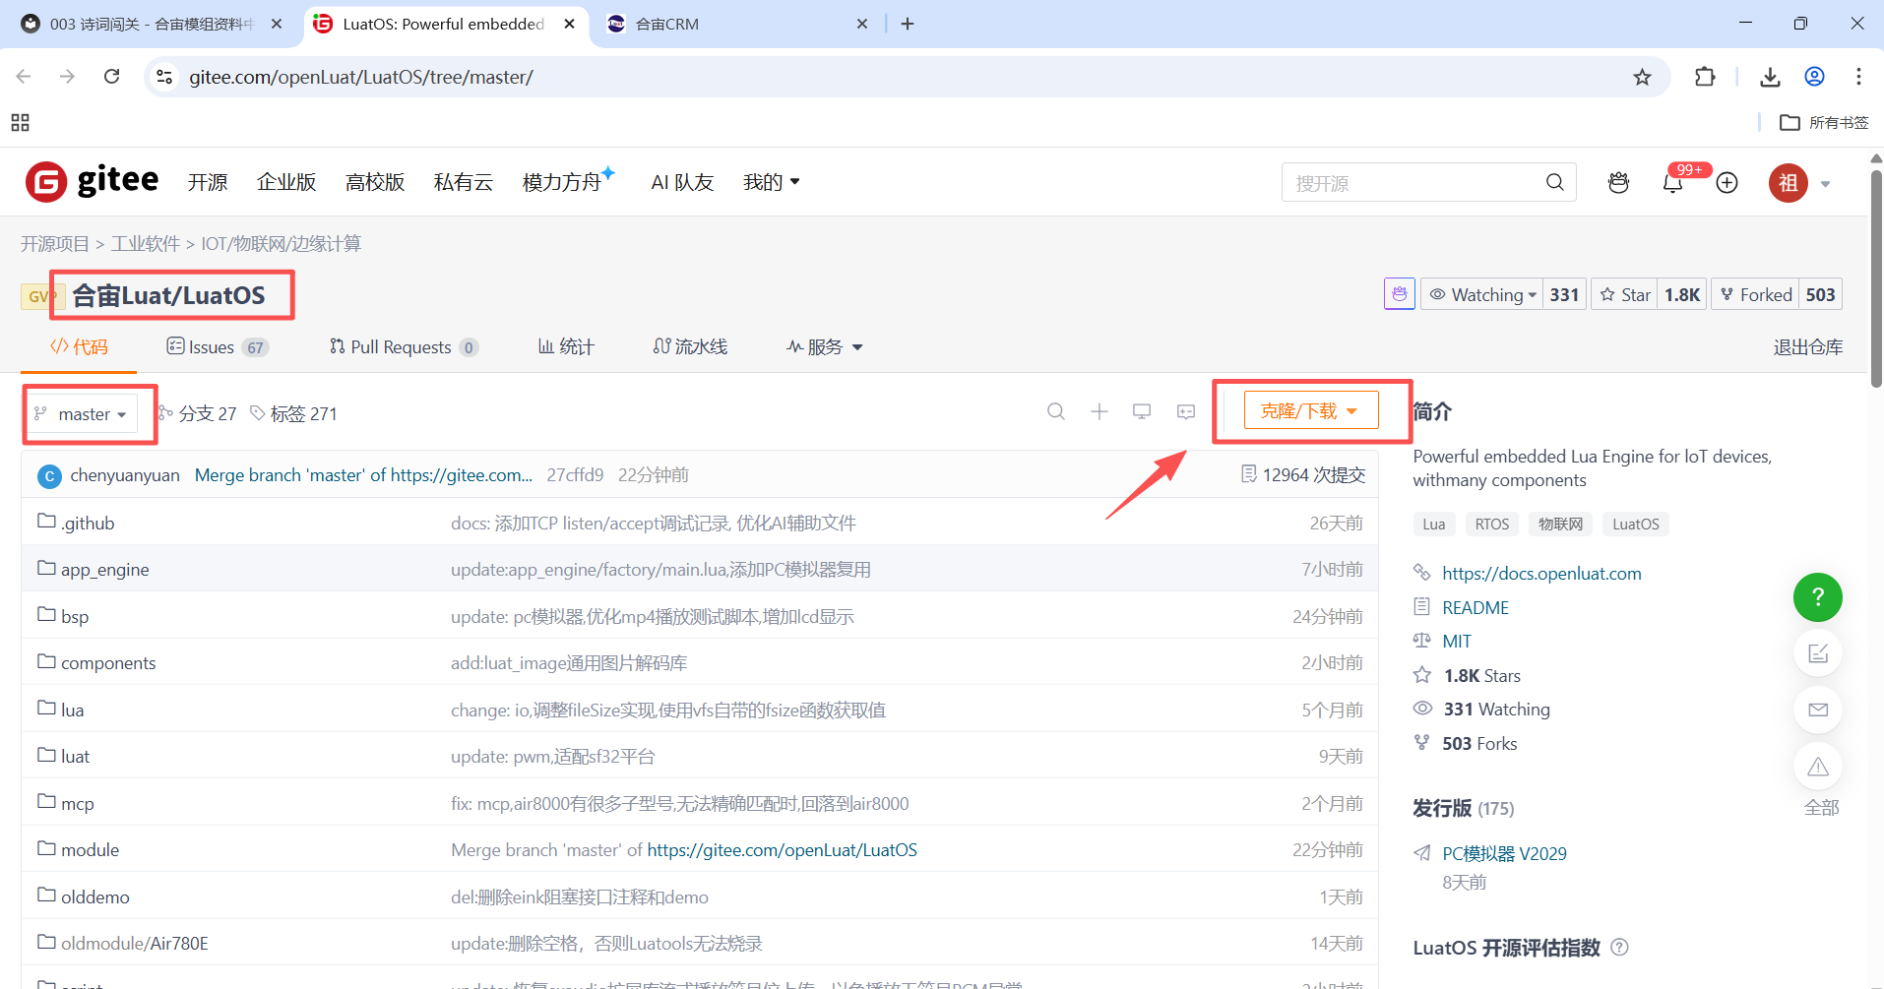
Task: Open the Web IDE monitor icon
Action: 1142,411
